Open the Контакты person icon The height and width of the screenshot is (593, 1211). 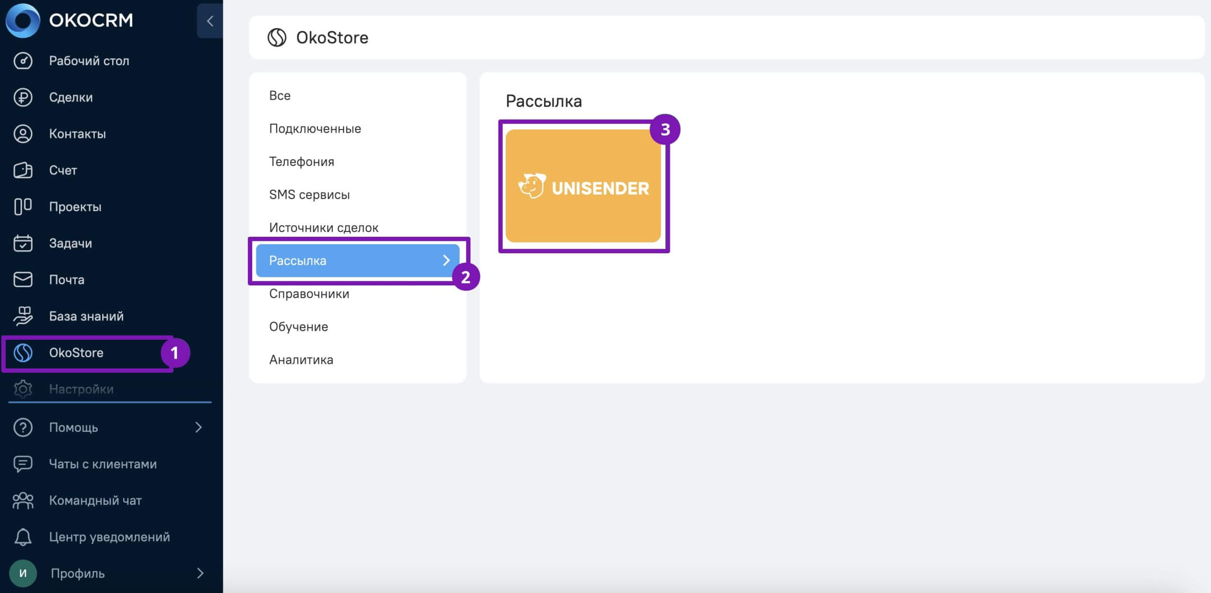coord(23,134)
